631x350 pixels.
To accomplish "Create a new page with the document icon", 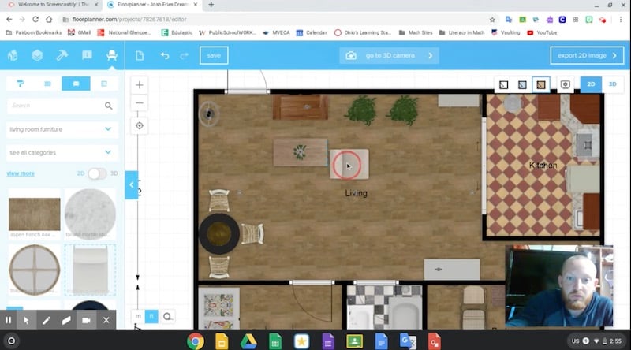I will click(x=140, y=55).
